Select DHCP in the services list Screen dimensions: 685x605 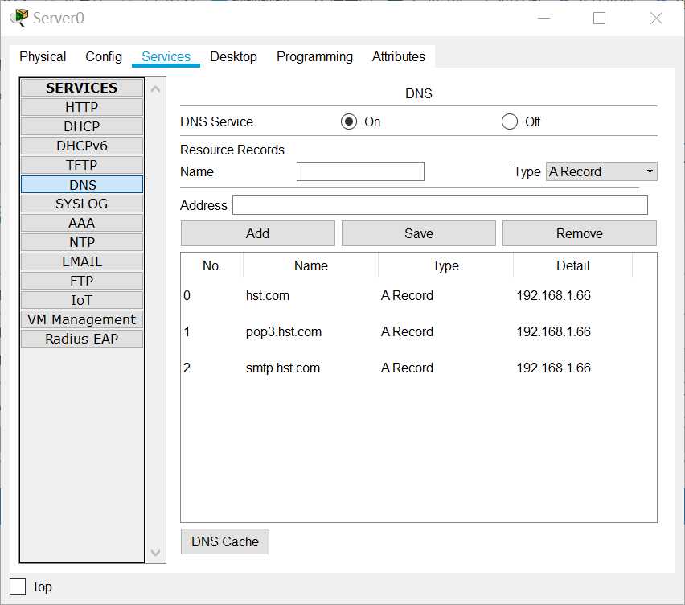pos(82,126)
